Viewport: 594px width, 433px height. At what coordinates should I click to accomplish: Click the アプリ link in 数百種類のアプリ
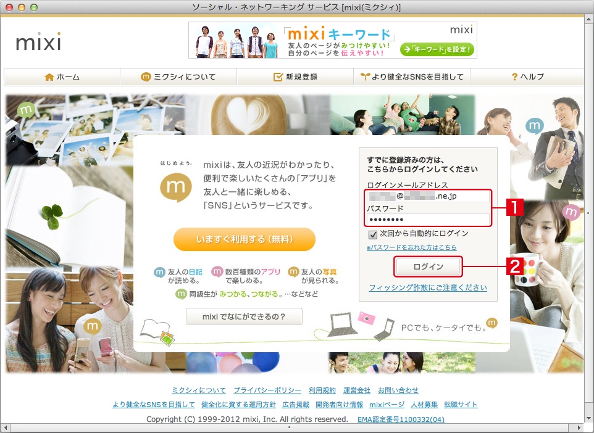(270, 272)
